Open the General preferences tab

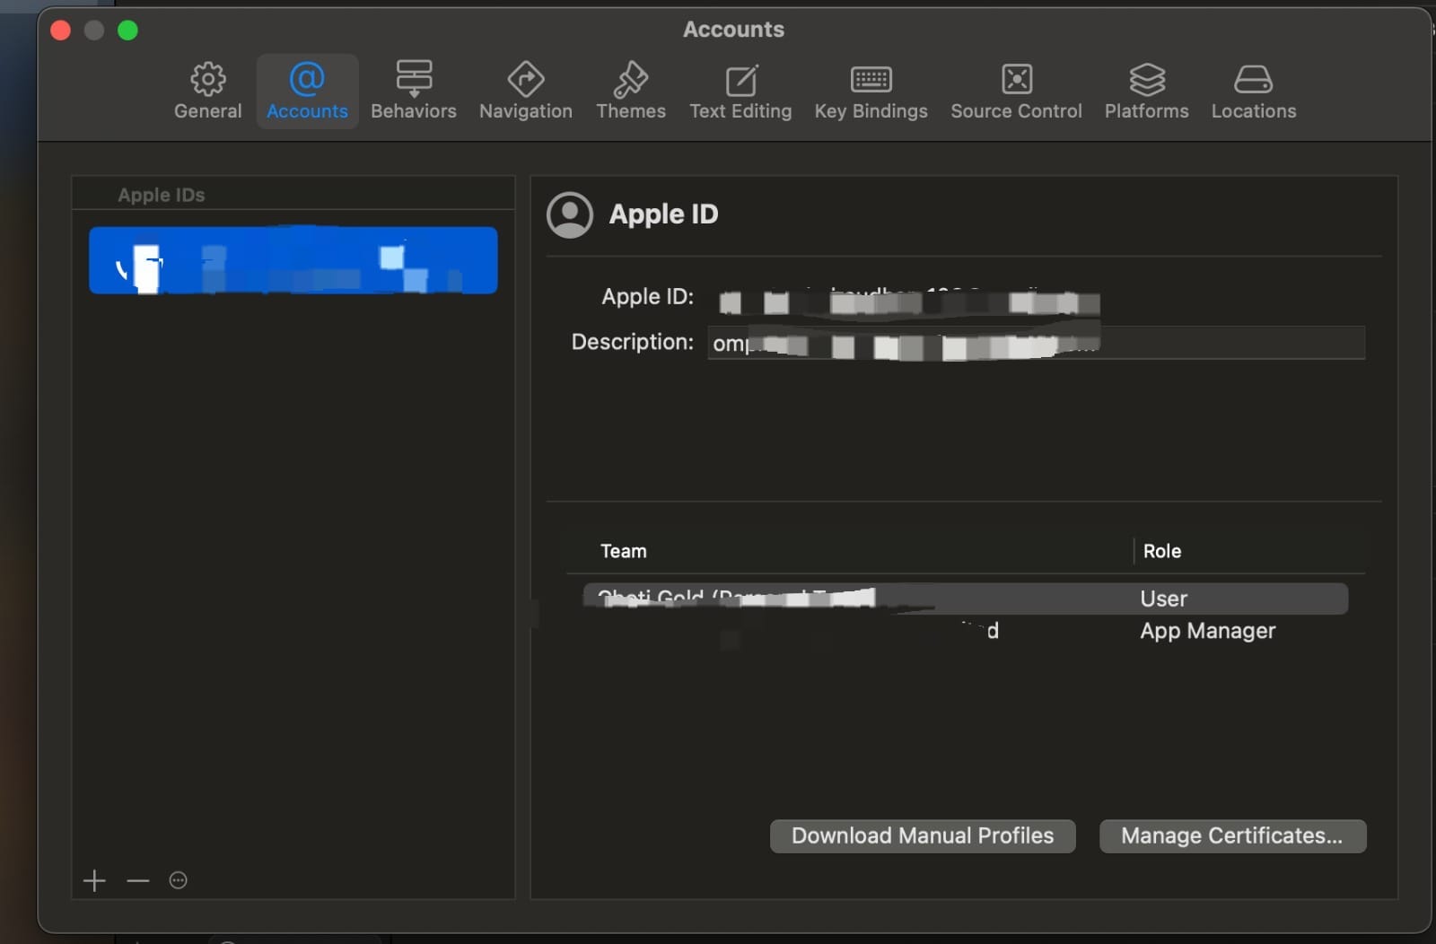[207, 92]
